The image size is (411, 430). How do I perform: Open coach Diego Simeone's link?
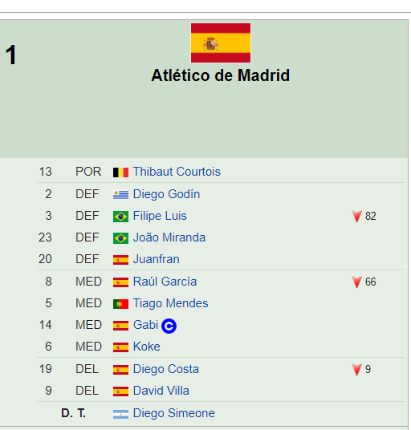(x=174, y=413)
